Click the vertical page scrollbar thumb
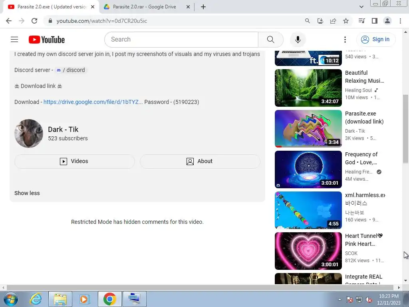The height and width of the screenshot is (307, 409). [405, 129]
